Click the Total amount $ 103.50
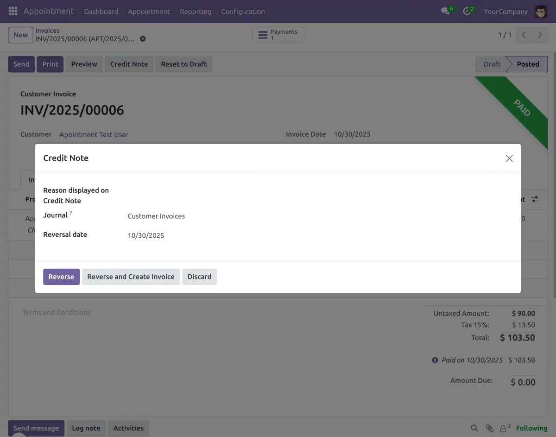This screenshot has height=437, width=556. (x=518, y=338)
